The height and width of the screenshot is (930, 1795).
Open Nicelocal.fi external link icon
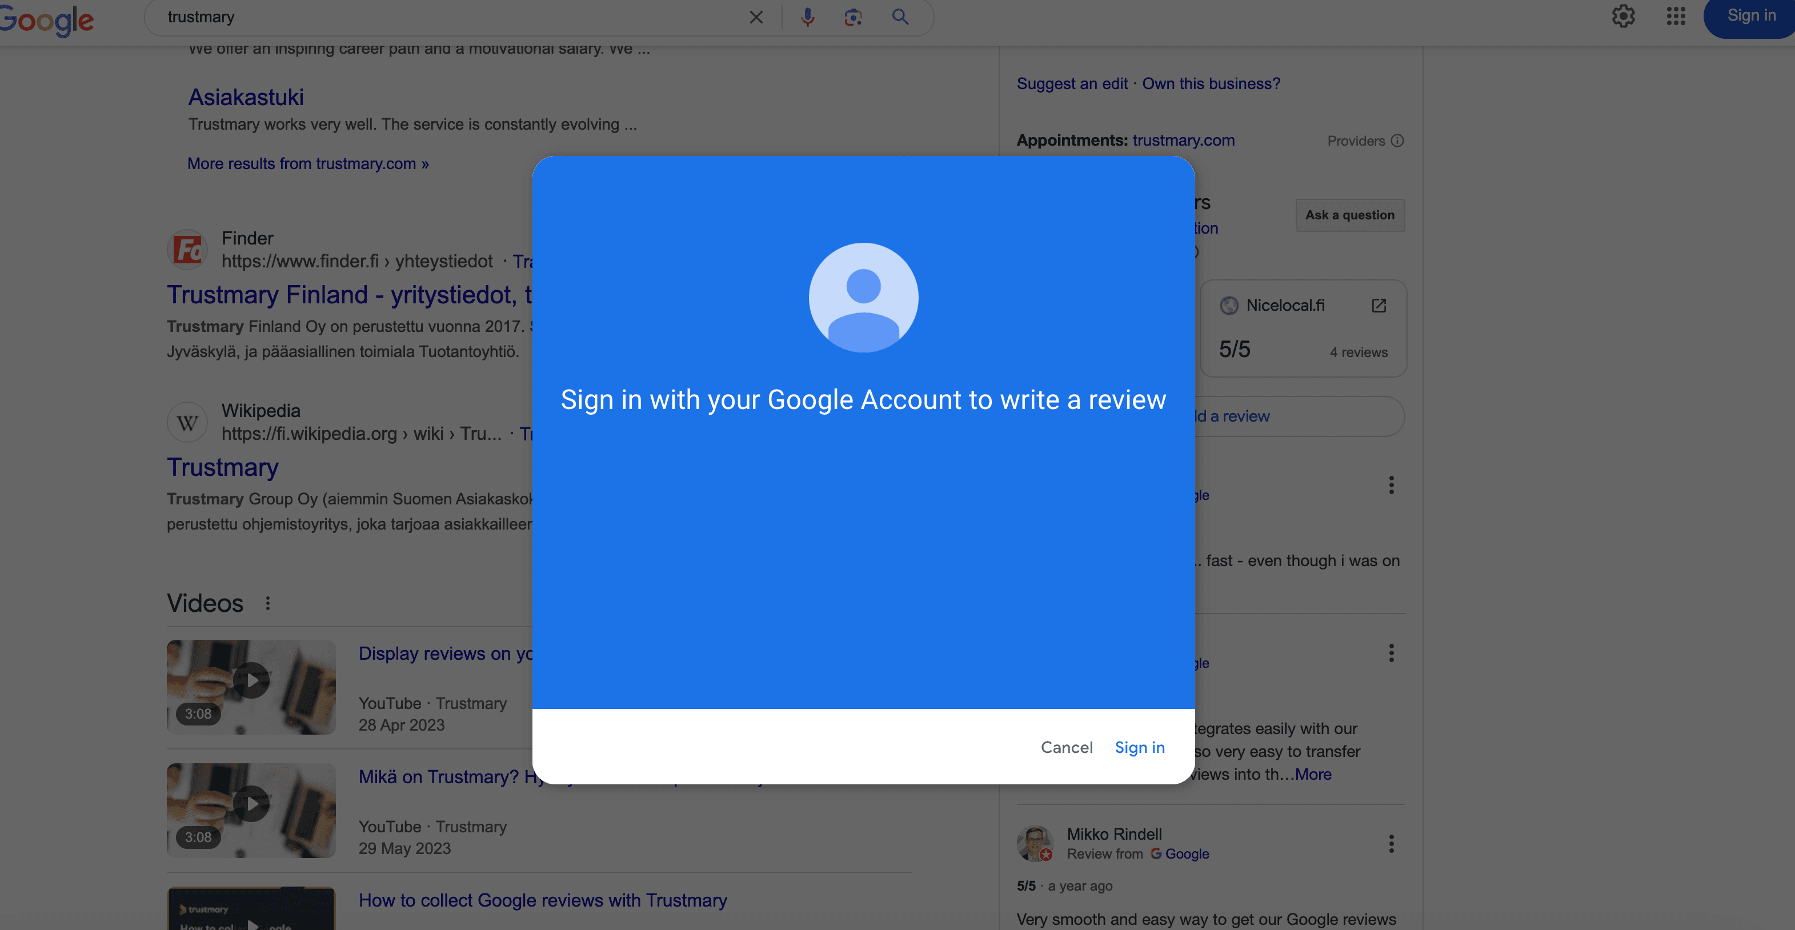(x=1379, y=305)
